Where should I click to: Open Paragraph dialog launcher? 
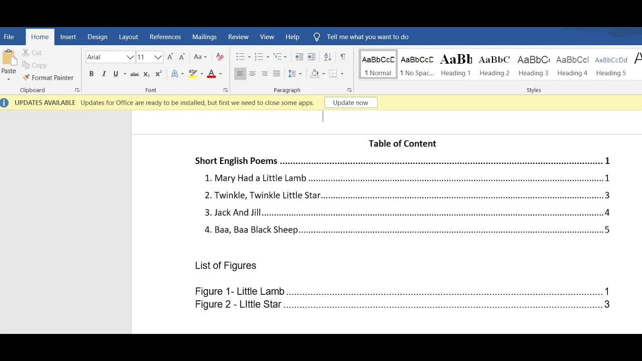click(349, 90)
